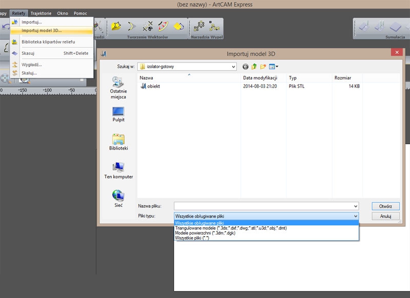Open Sieć network shortcut

coord(118,199)
